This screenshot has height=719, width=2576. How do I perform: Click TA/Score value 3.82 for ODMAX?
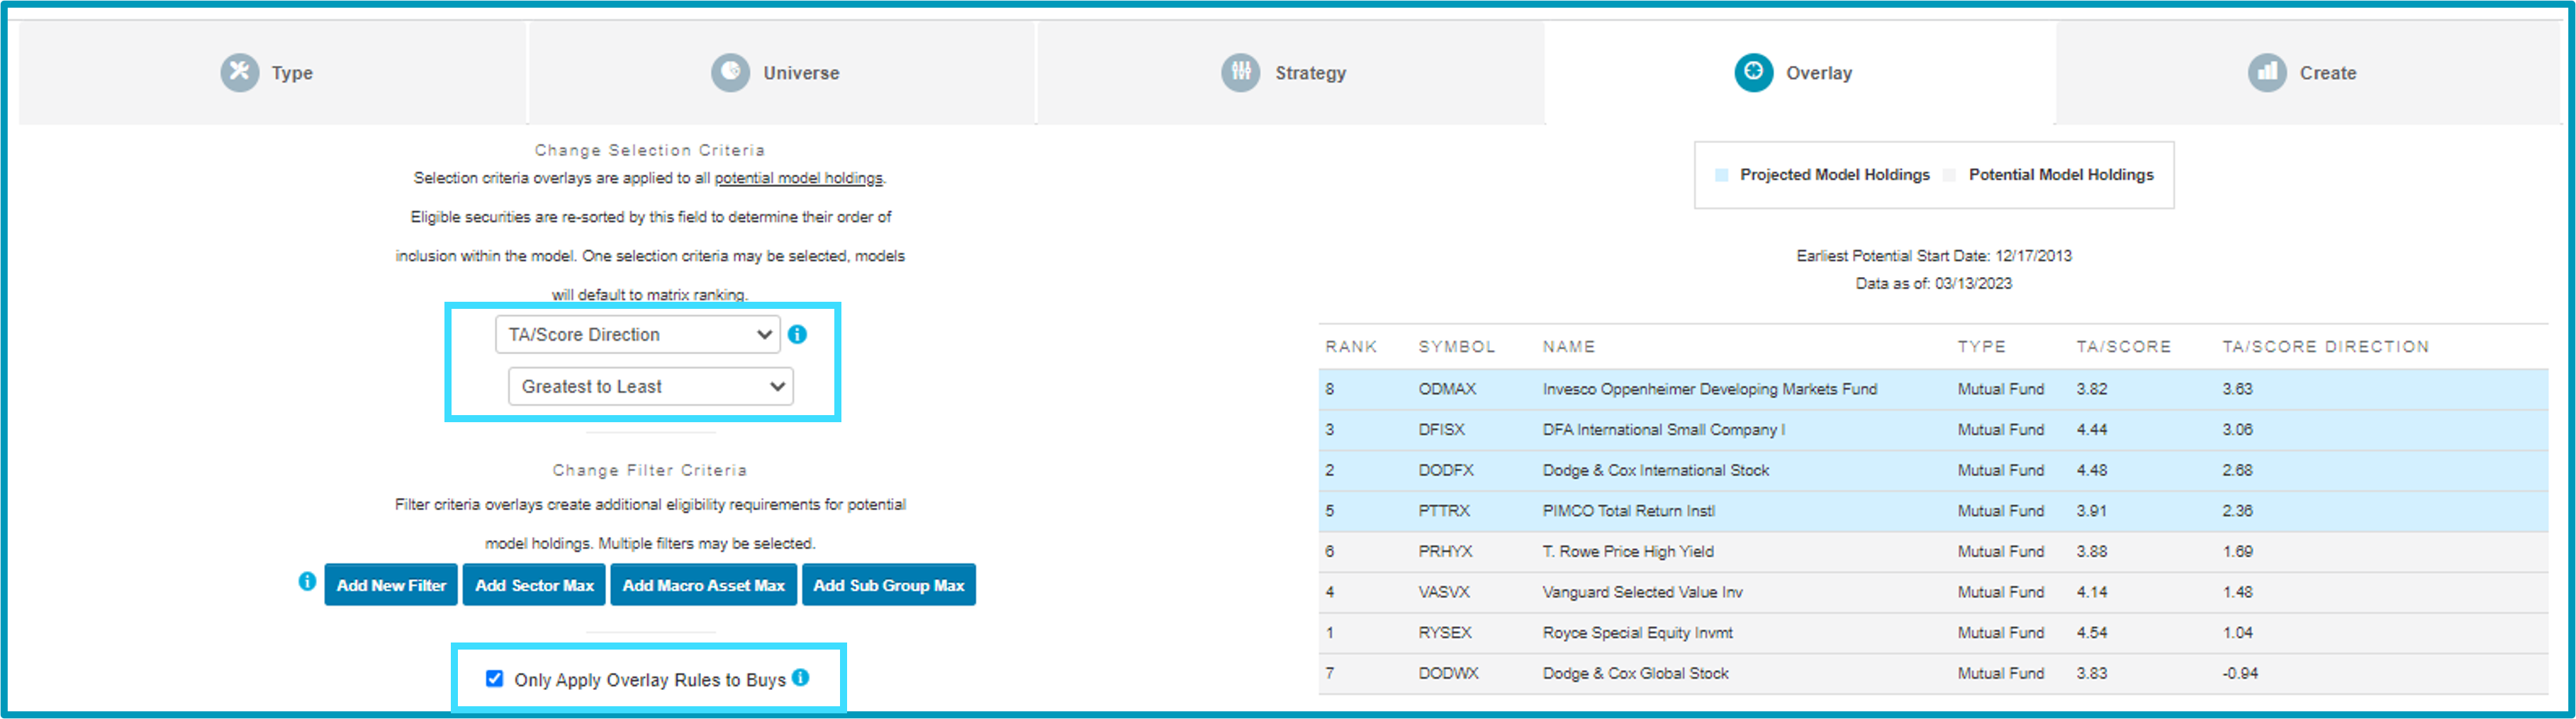point(2092,389)
